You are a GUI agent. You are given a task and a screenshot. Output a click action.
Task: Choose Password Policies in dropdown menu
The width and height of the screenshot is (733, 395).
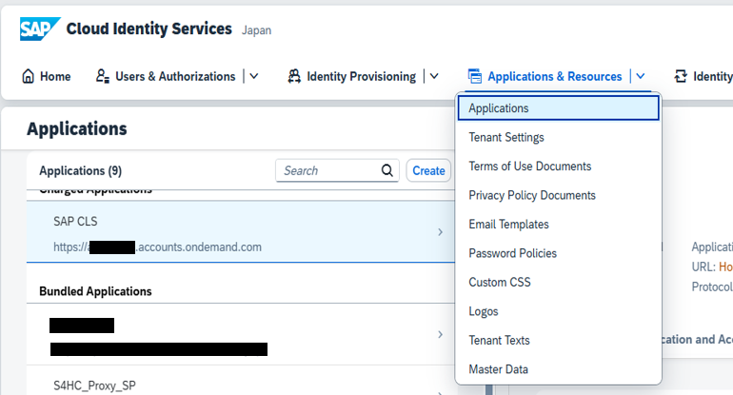[512, 253]
